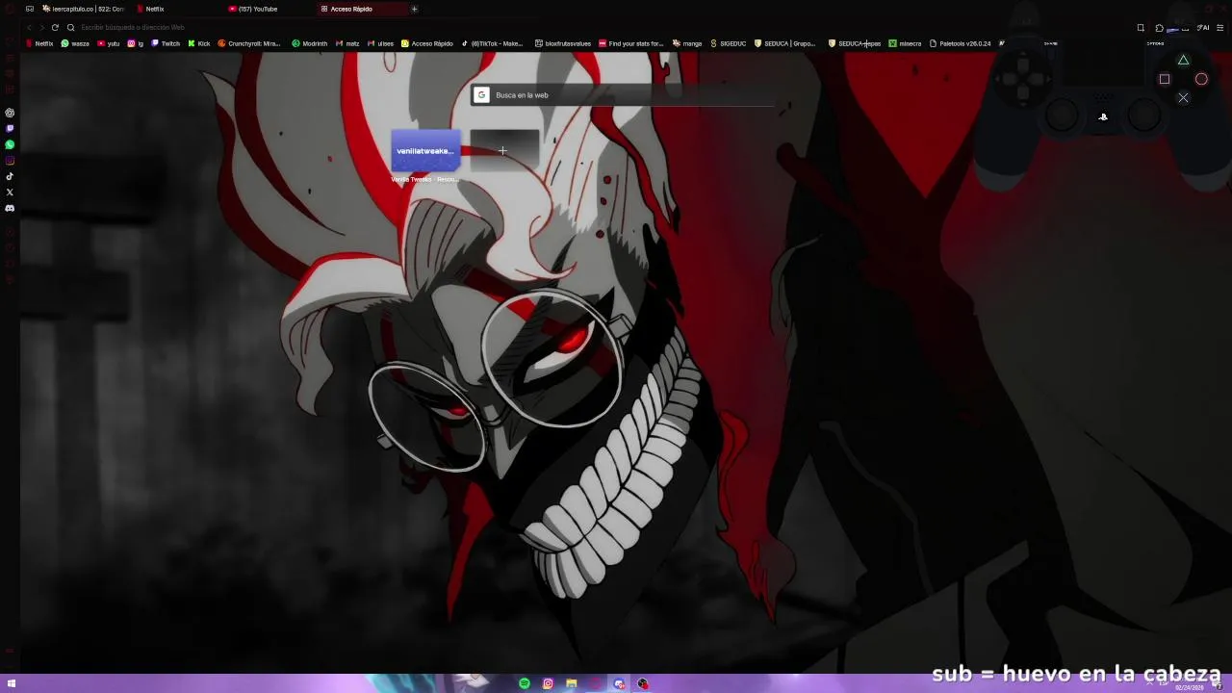Open the Modrinth bookmark
Screen dimensions: 1232x693
(x=310, y=43)
